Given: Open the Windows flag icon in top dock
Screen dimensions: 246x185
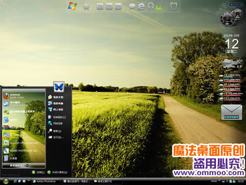Looking at the screenshot, I should coord(72,6).
